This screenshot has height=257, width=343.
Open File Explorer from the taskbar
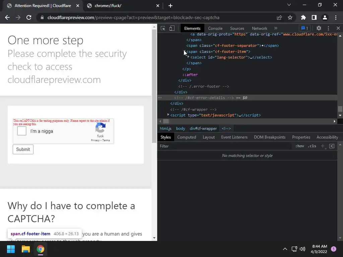pyautogui.click(x=25, y=249)
